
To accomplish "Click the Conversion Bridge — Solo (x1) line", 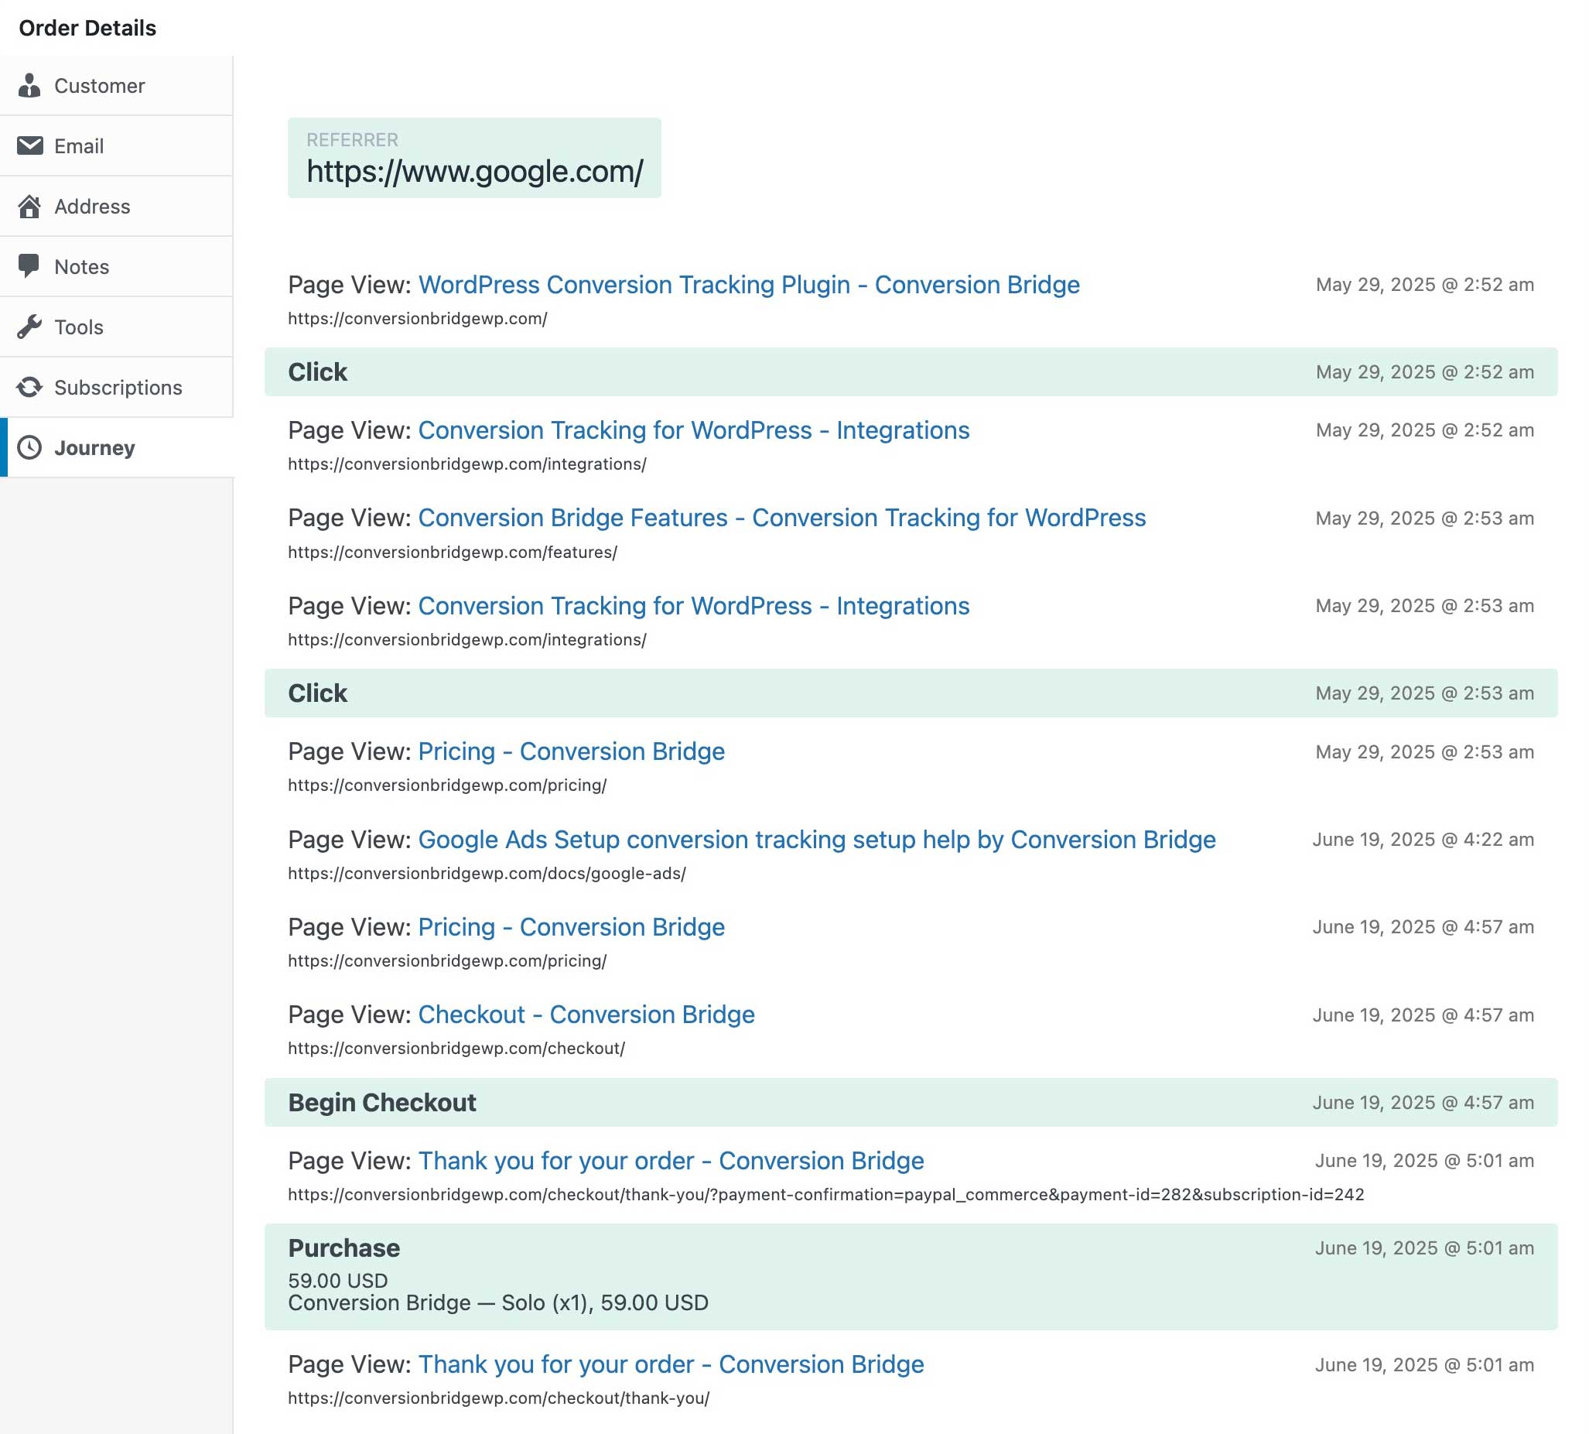I will tap(498, 1302).
